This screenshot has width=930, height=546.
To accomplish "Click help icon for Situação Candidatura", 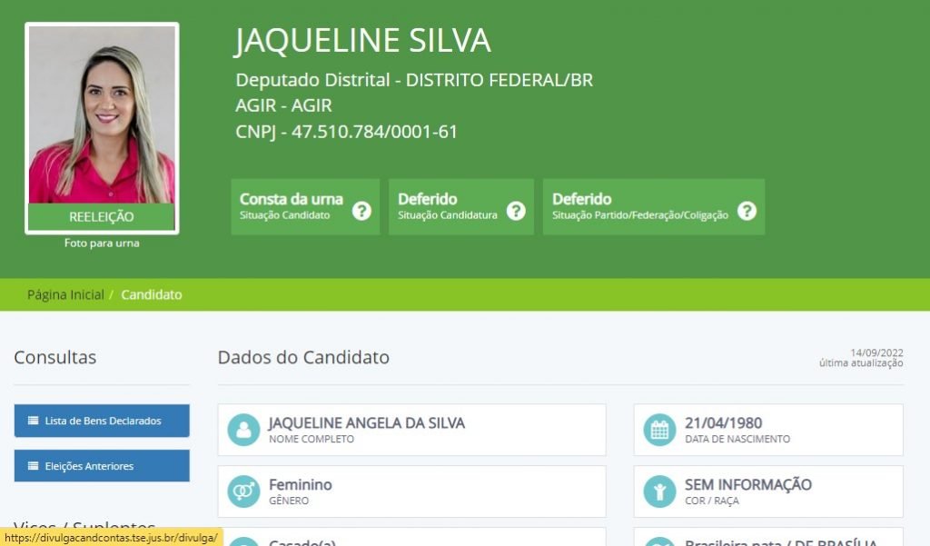I will pyautogui.click(x=516, y=211).
